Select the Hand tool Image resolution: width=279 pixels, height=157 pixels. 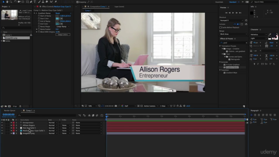click(x=7, y=2)
